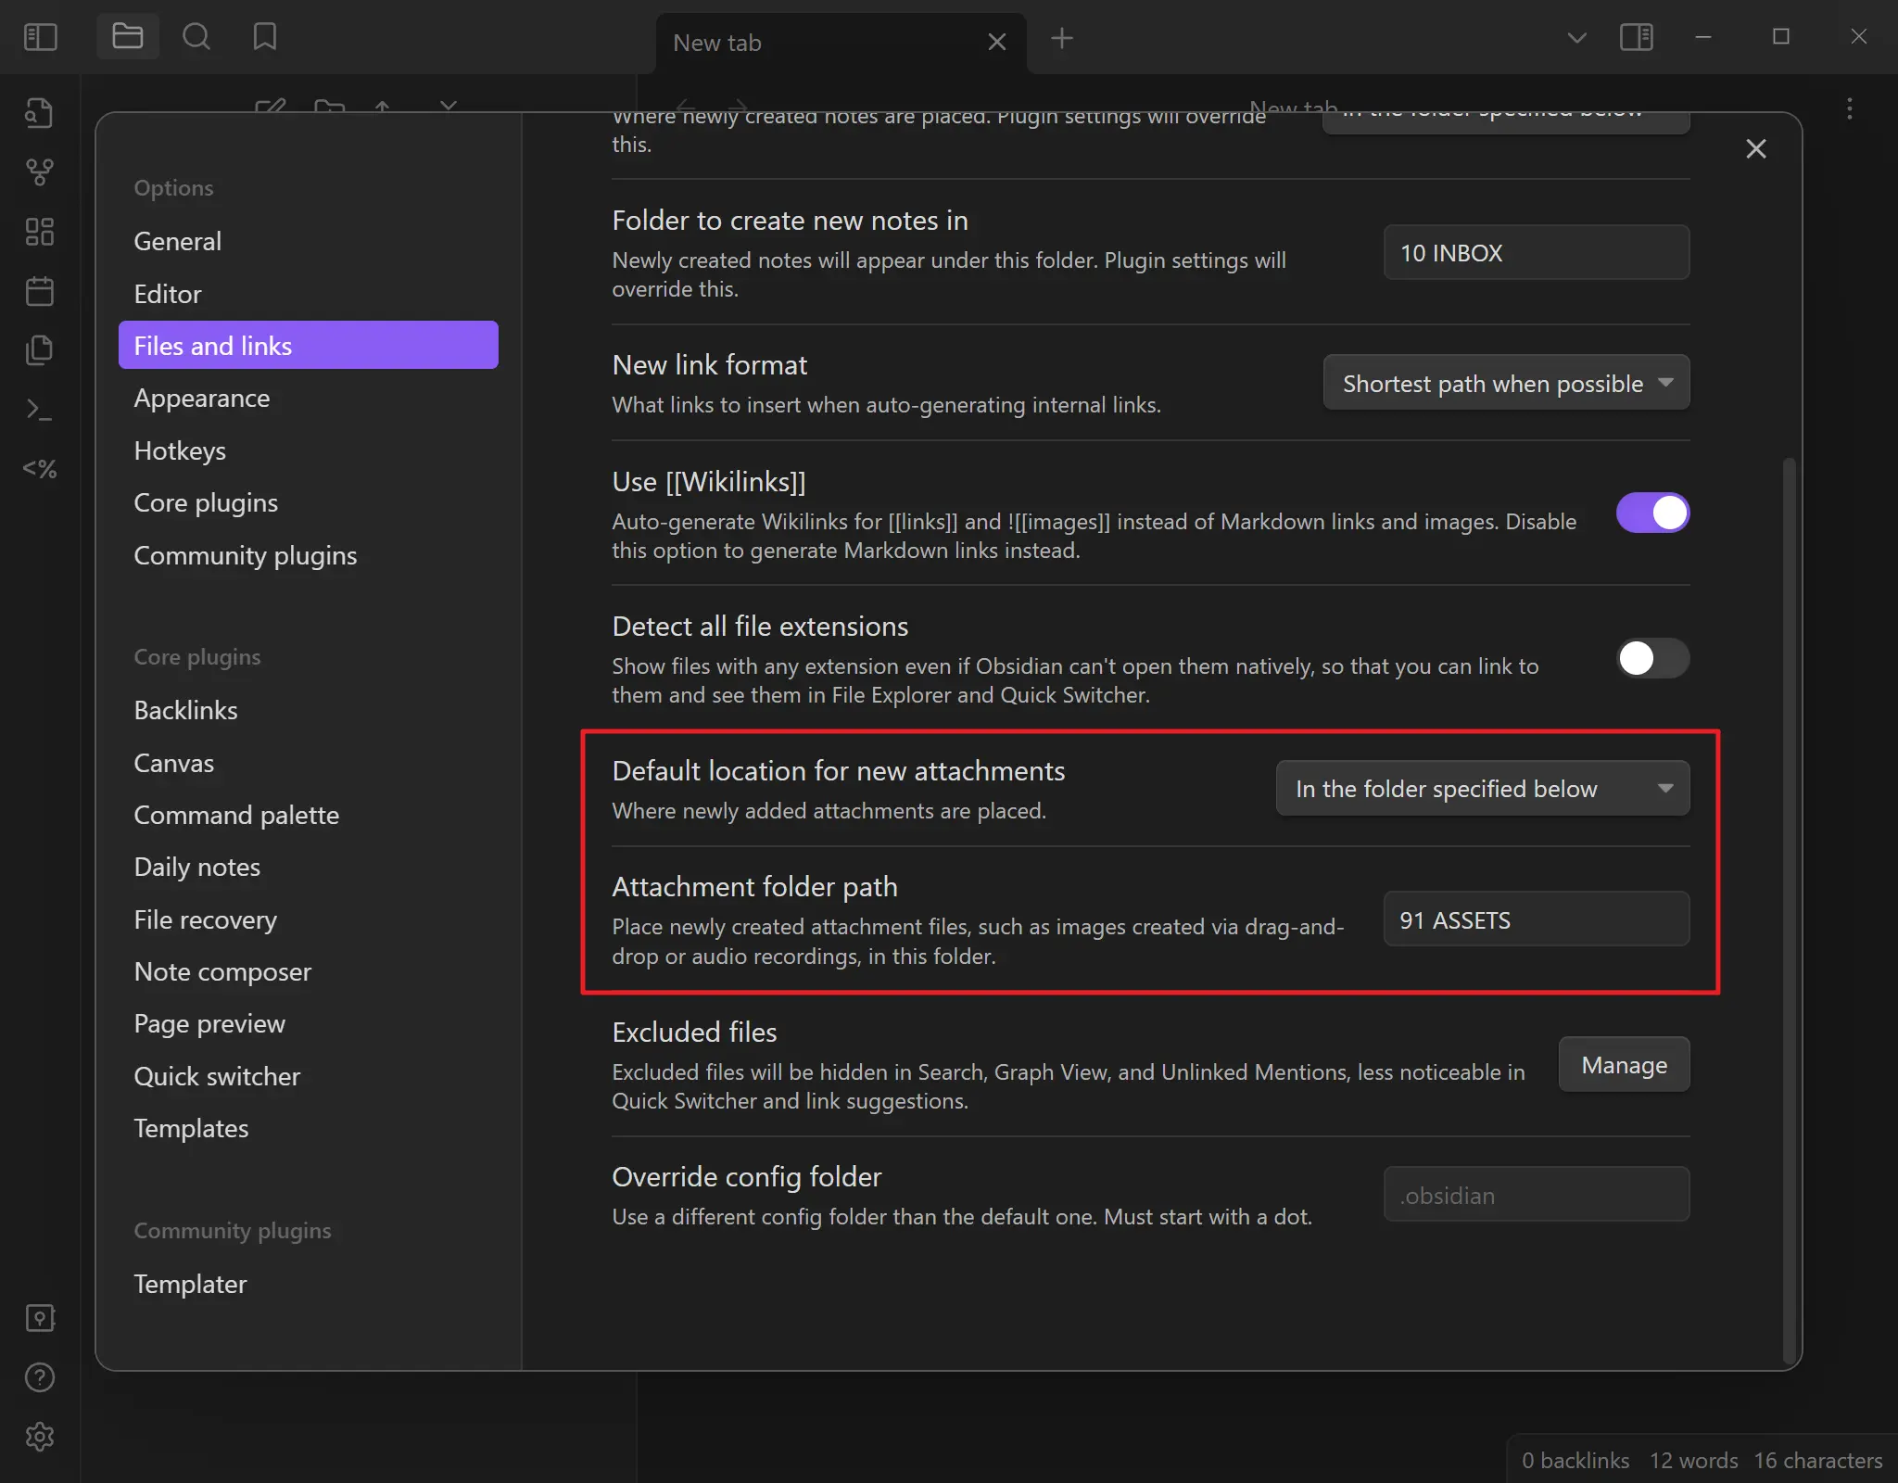Screen dimensions: 1898x1483
Task: Expand the tab list chevron
Action: tap(1576, 37)
